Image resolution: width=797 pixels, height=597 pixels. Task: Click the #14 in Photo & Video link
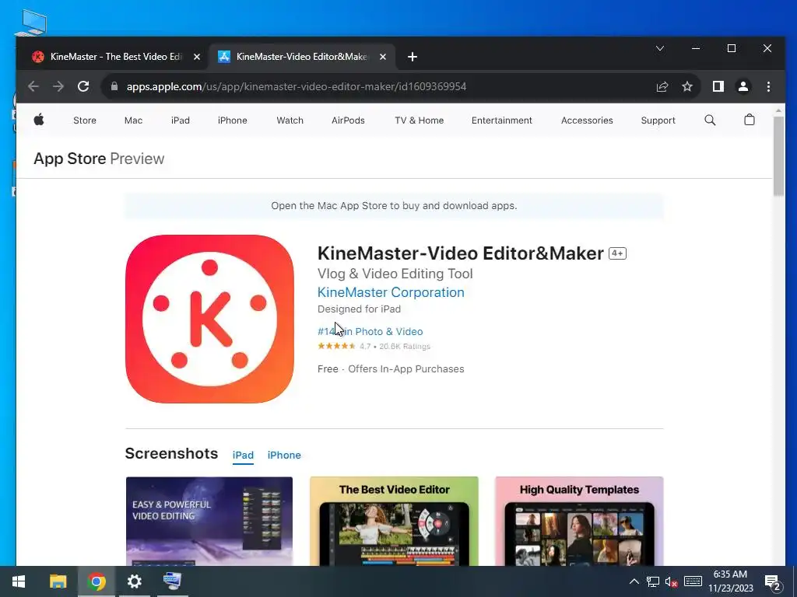pyautogui.click(x=370, y=331)
